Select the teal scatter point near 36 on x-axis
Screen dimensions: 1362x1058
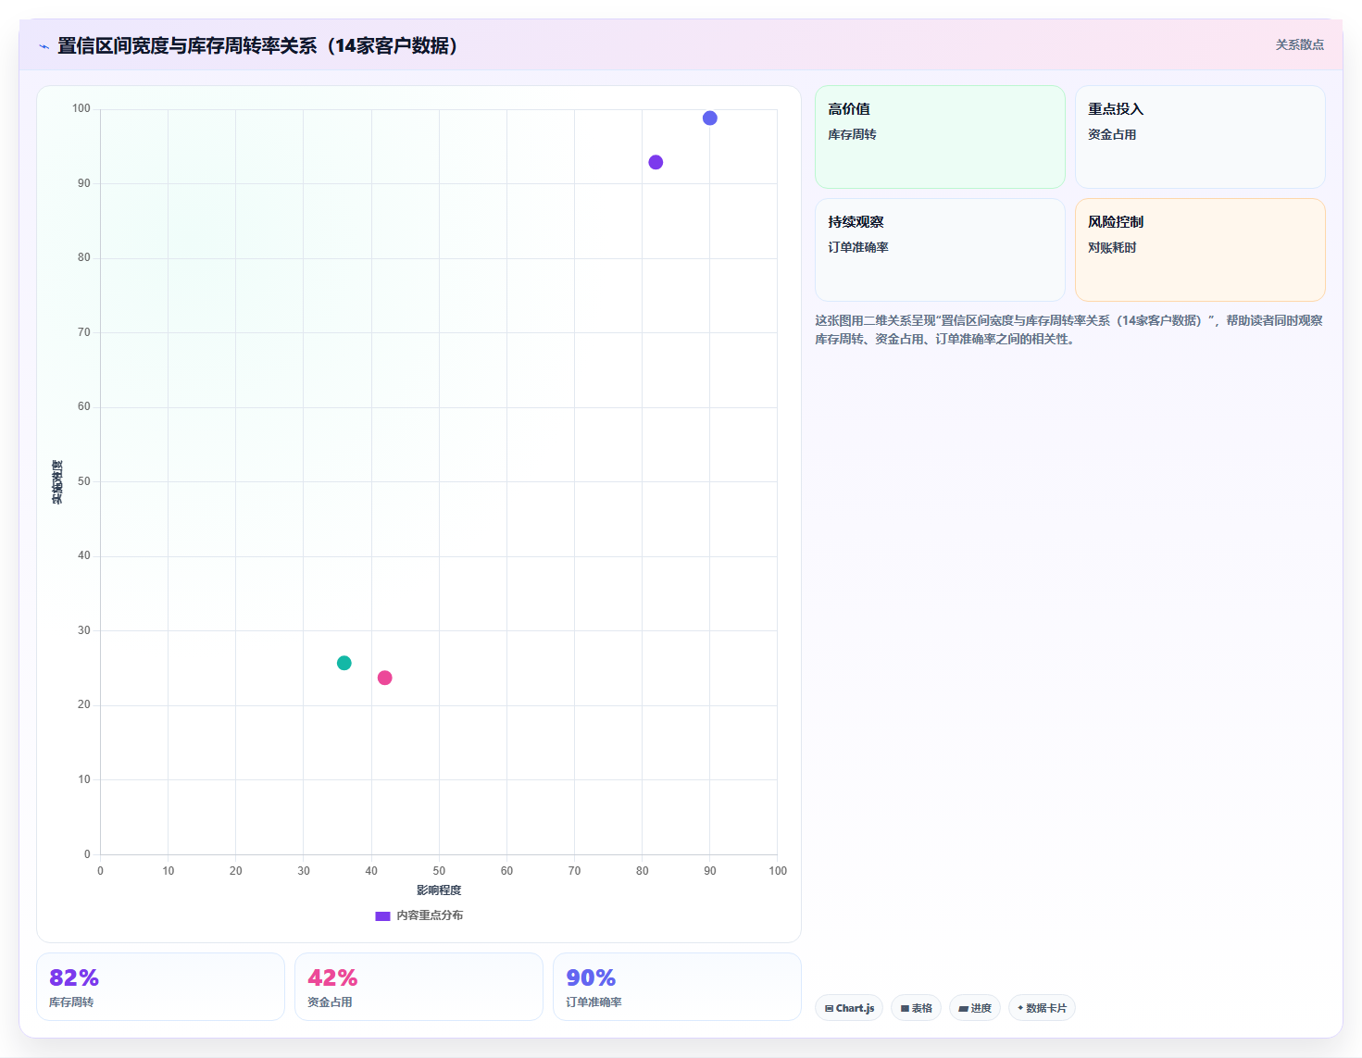pos(344,663)
